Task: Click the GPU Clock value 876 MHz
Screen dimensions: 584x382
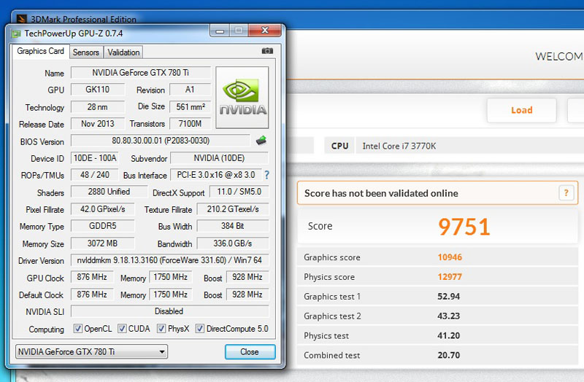Action: click(92, 277)
